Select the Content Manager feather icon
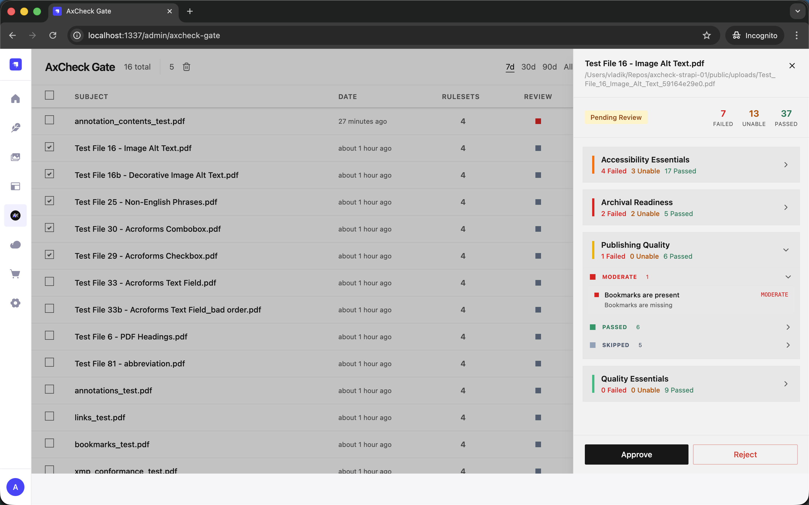The image size is (809, 505). [x=15, y=127]
